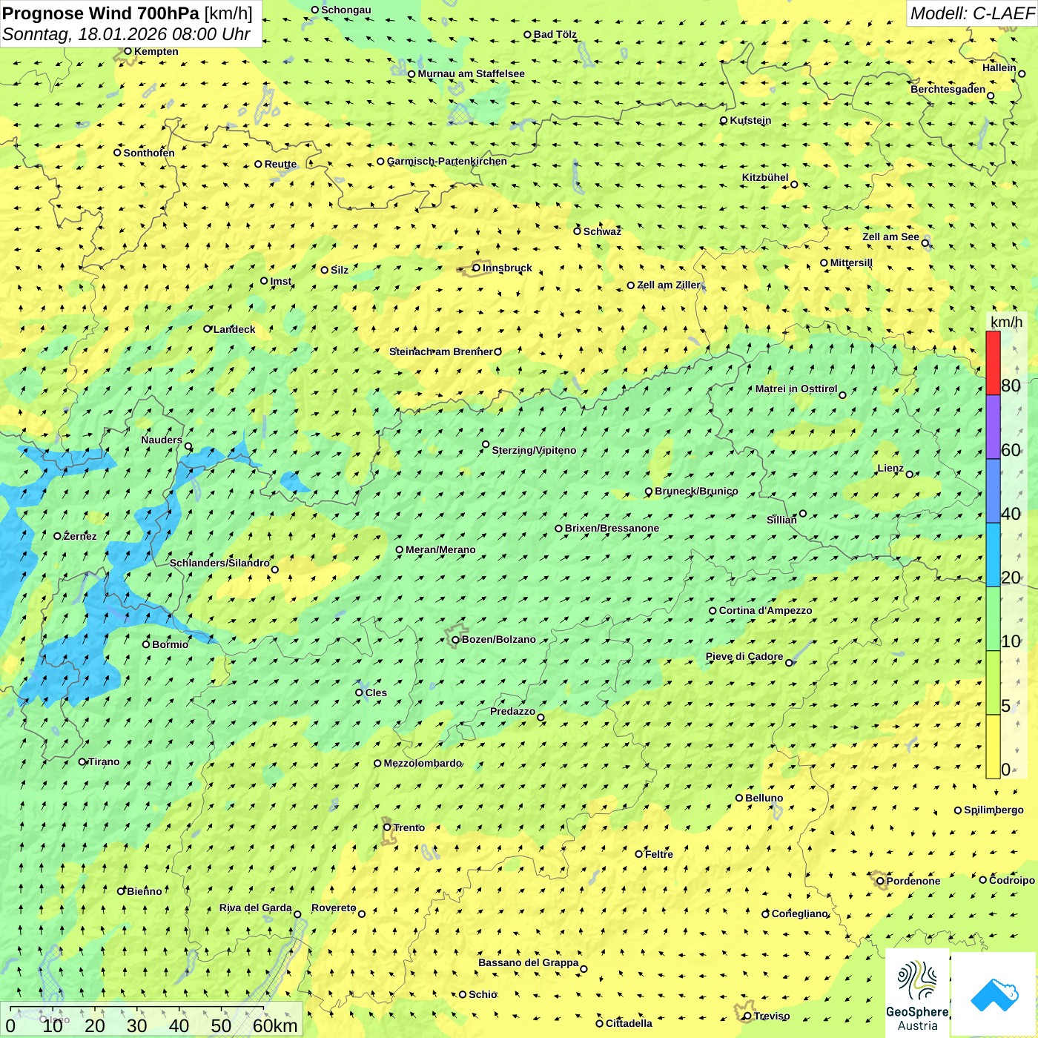Screen dimensions: 1038x1038
Task: Click the 'Sterzing/Vipiteno' label
Action: pos(534,450)
